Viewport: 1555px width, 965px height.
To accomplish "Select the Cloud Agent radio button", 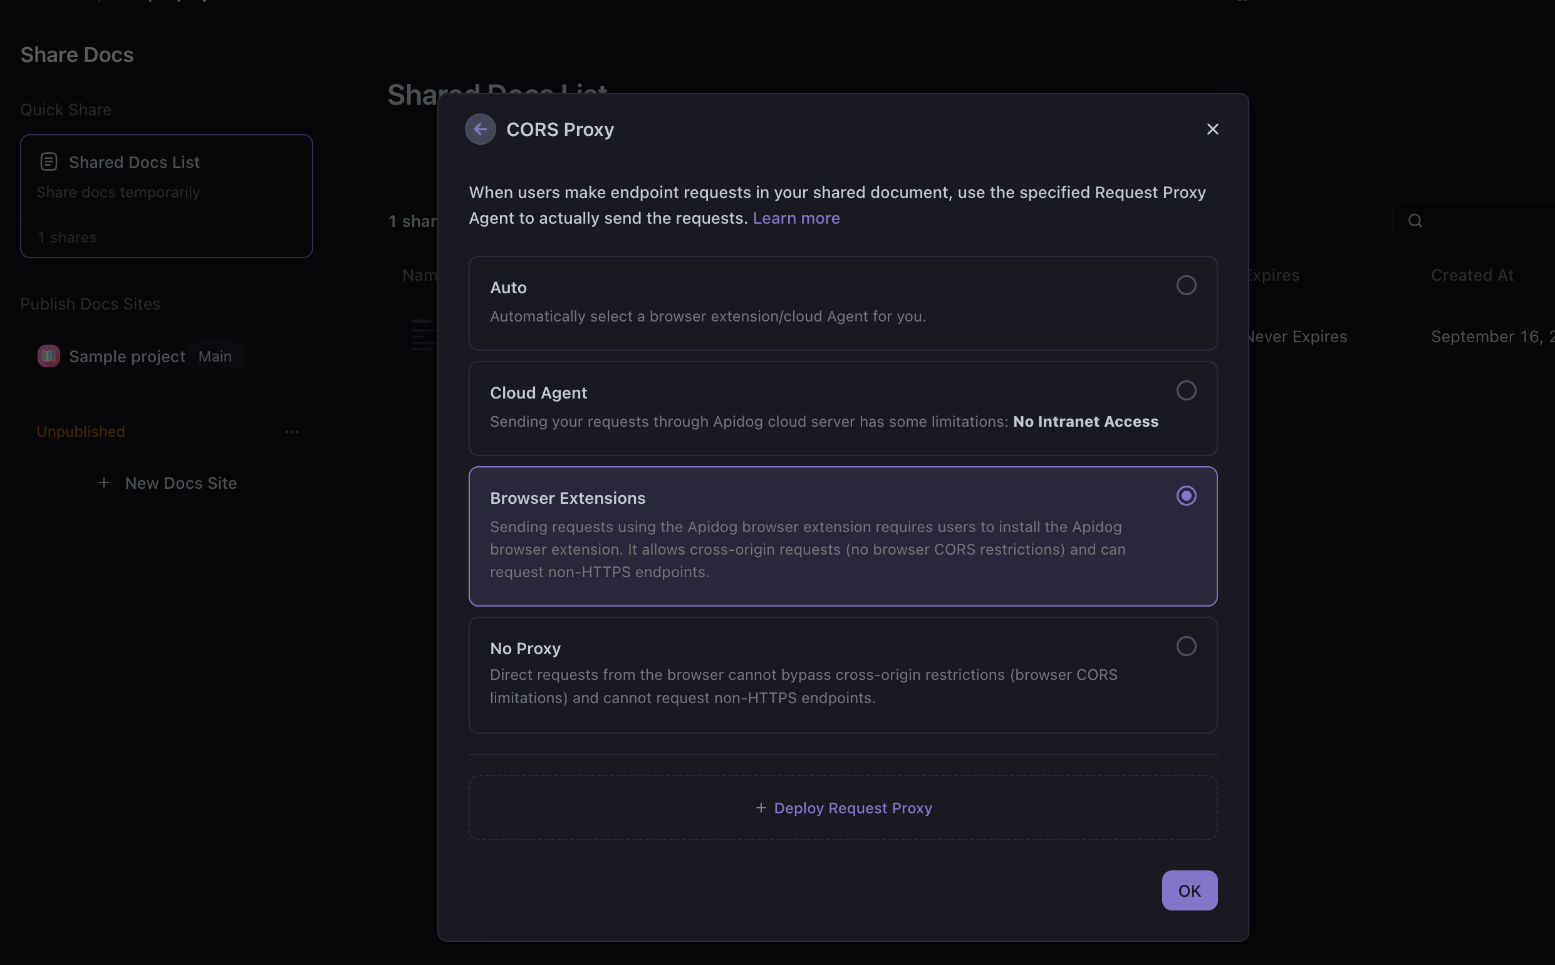I will pyautogui.click(x=1185, y=390).
